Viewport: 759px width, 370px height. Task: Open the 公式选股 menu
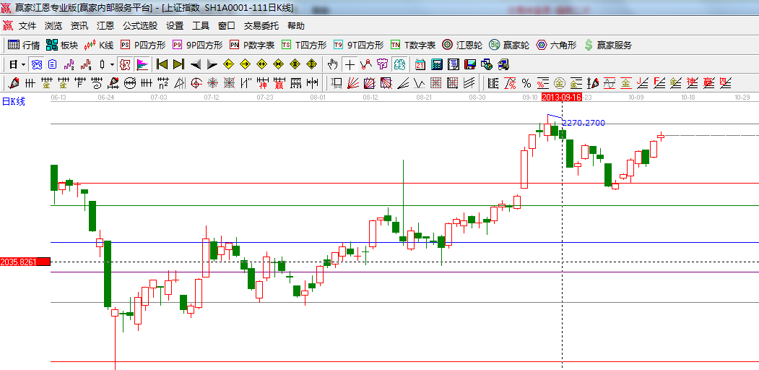pyautogui.click(x=139, y=25)
